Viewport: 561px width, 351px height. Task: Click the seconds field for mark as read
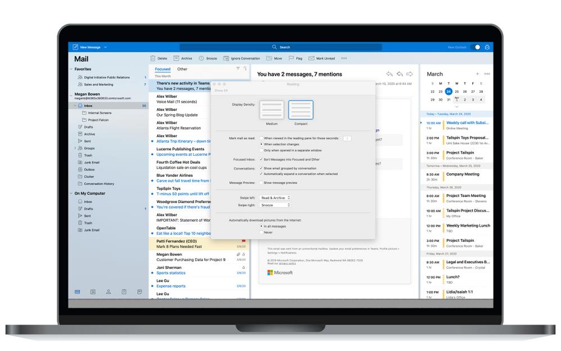pos(347,138)
